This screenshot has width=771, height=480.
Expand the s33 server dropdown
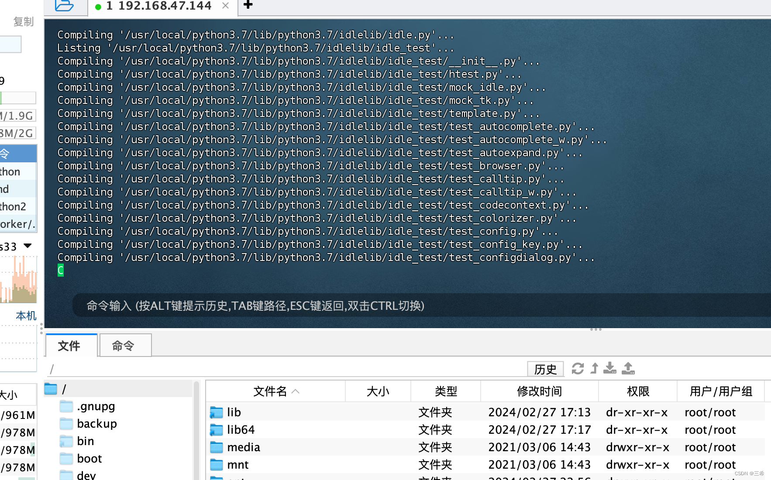tap(27, 246)
